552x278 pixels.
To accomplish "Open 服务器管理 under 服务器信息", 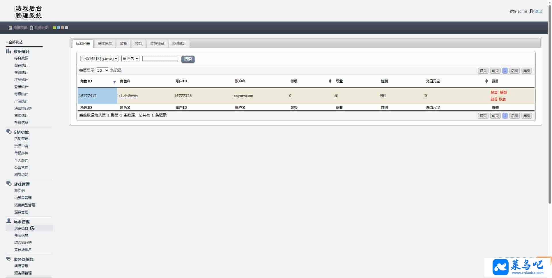I will click(23, 273).
